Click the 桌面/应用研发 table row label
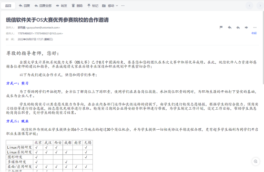The height and width of the screenshot is (172, 264). 20,167
